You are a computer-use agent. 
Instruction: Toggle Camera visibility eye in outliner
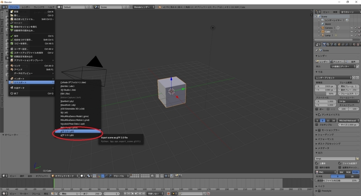[351, 28]
